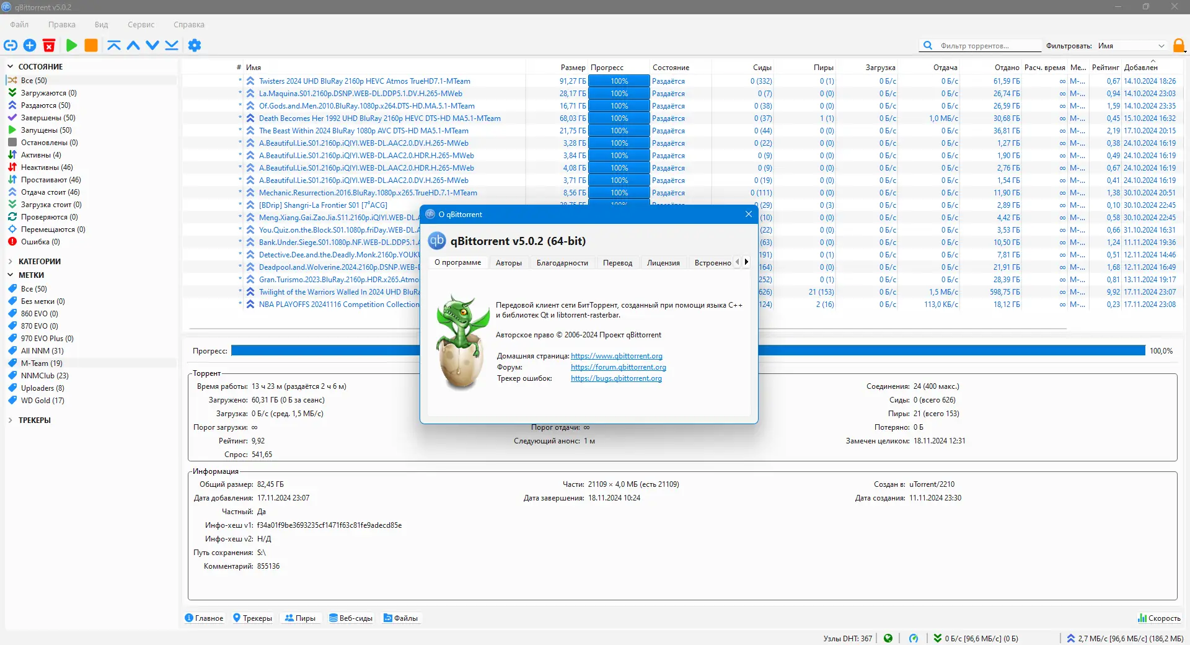The image size is (1190, 645).
Task: Click the search magnifier icon in the filter box
Action: (928, 45)
